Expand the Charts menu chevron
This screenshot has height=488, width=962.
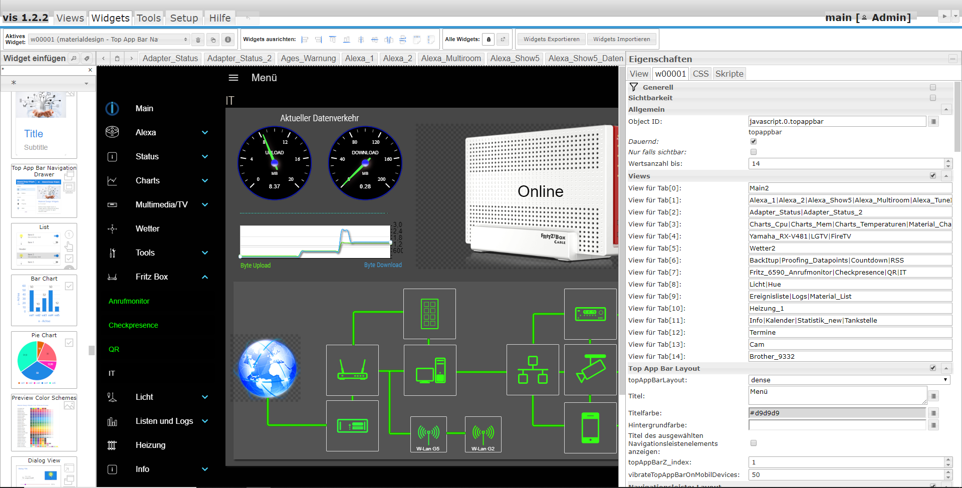point(205,180)
